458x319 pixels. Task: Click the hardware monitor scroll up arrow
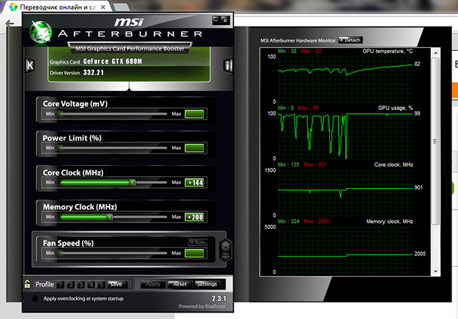[436, 53]
